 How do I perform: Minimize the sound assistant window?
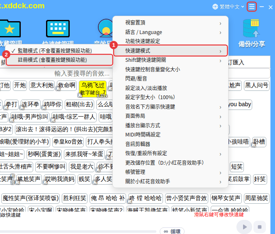262,7
